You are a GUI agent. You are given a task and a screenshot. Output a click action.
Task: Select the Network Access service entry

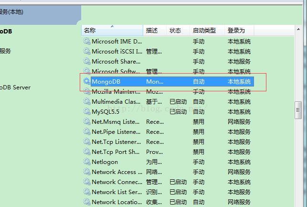point(116,172)
